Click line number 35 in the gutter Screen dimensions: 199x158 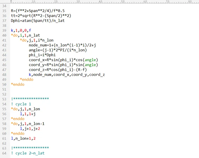coord(4,11)
